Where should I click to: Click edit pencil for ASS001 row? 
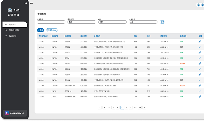click(x=200, y=41)
